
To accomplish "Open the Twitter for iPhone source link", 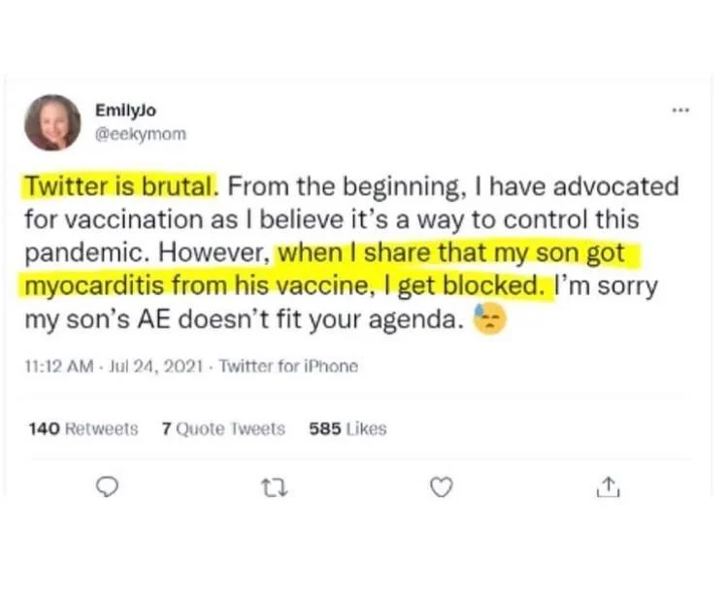I will [x=288, y=366].
